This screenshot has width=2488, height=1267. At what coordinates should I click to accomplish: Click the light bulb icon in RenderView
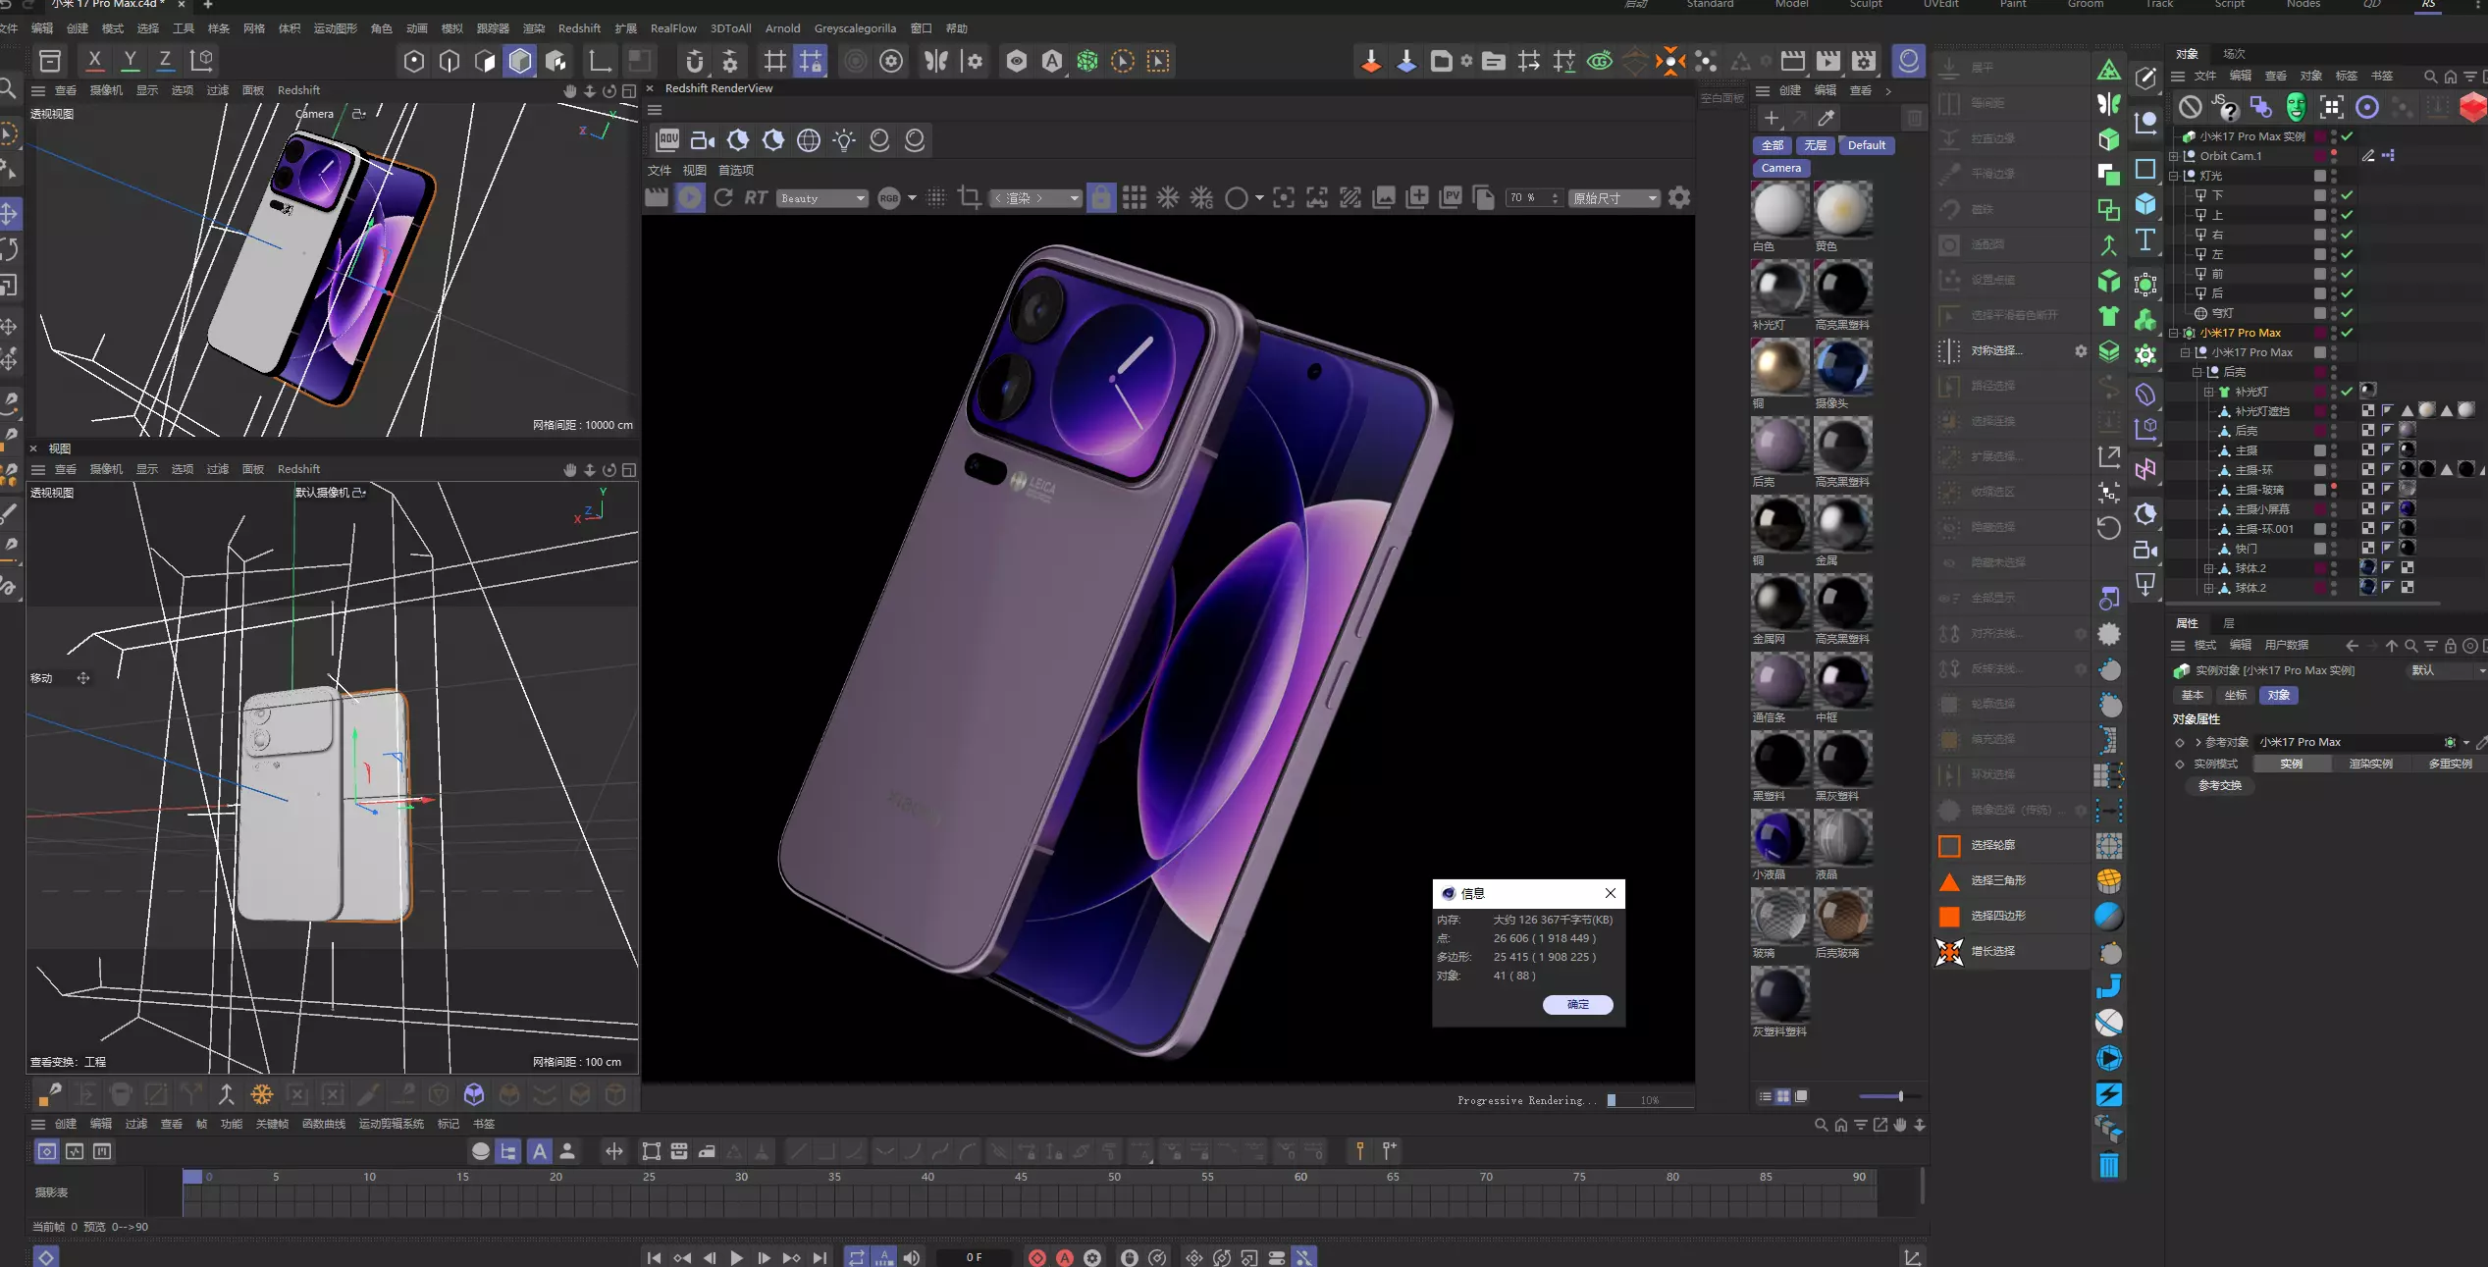(x=844, y=140)
